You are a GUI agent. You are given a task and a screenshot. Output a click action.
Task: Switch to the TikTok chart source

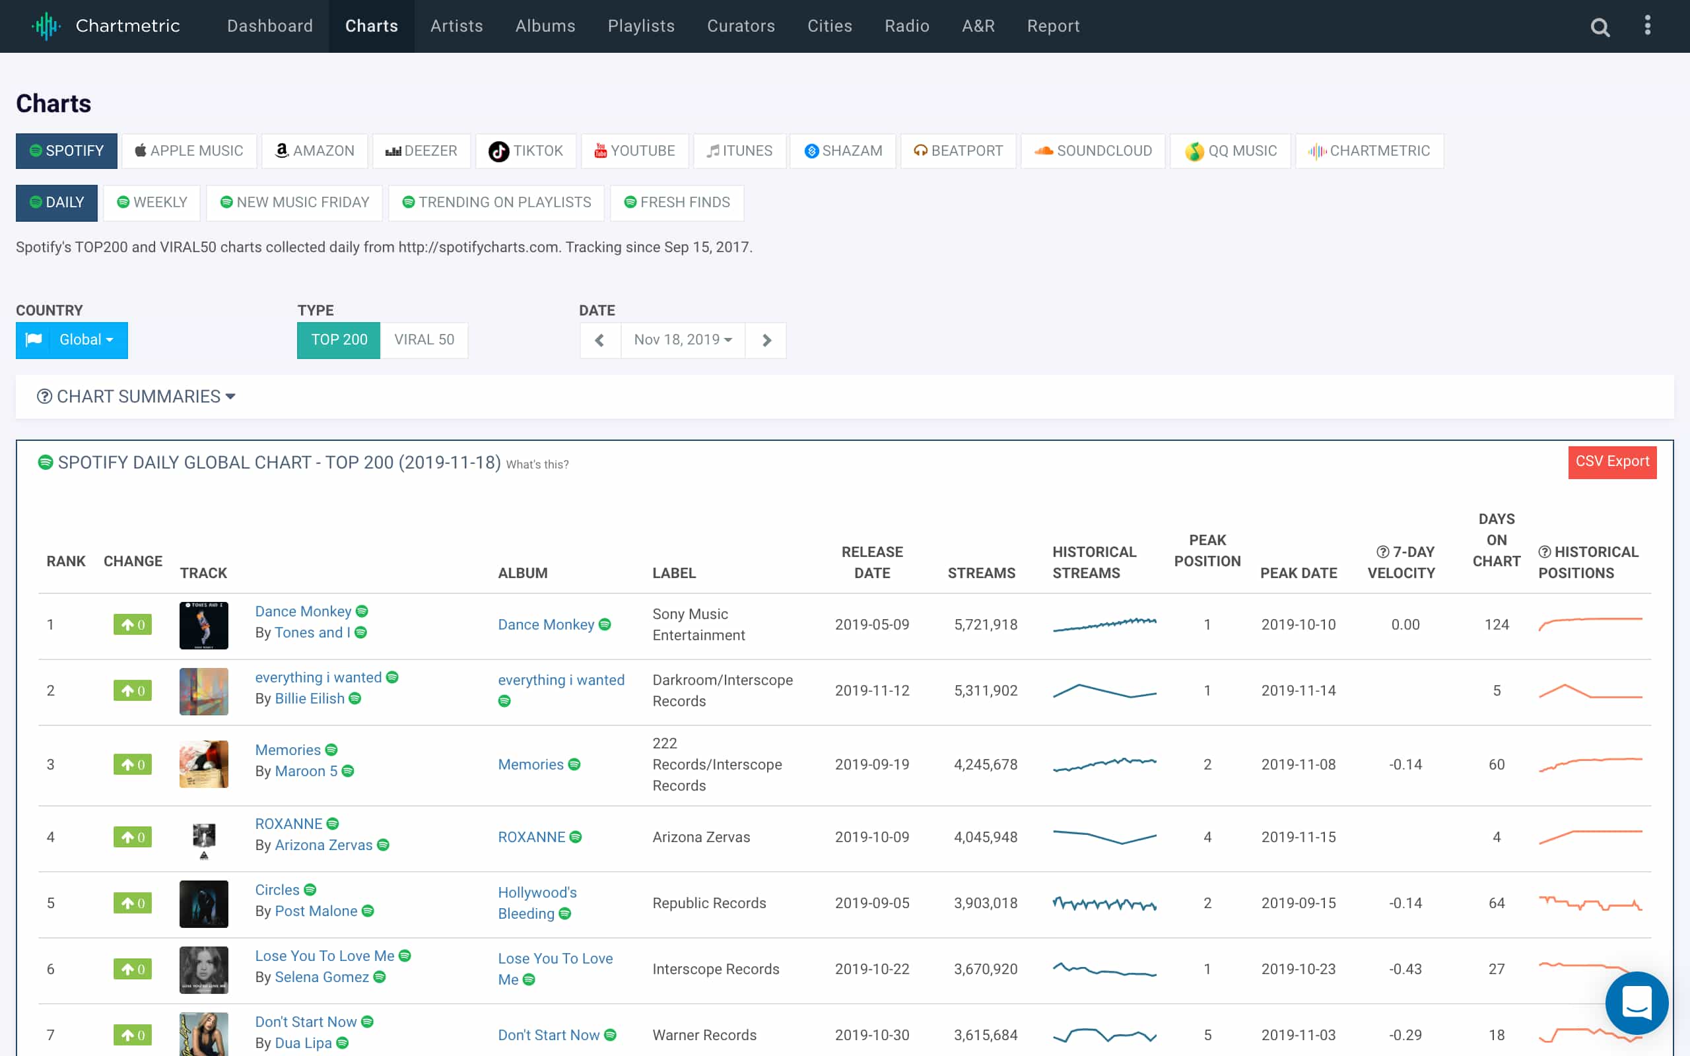point(526,151)
